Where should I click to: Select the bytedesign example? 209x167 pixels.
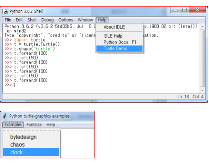(31, 137)
